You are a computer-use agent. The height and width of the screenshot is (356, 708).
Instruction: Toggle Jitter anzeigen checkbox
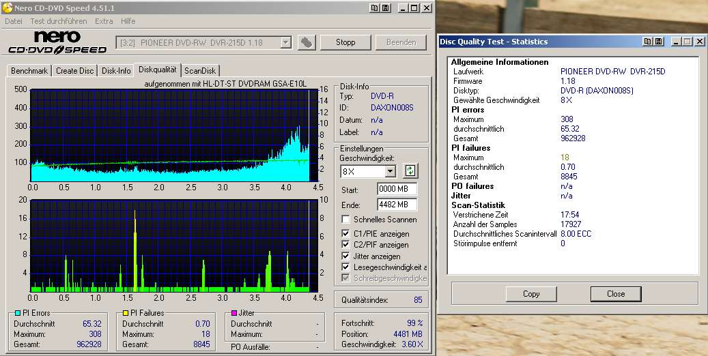346,256
